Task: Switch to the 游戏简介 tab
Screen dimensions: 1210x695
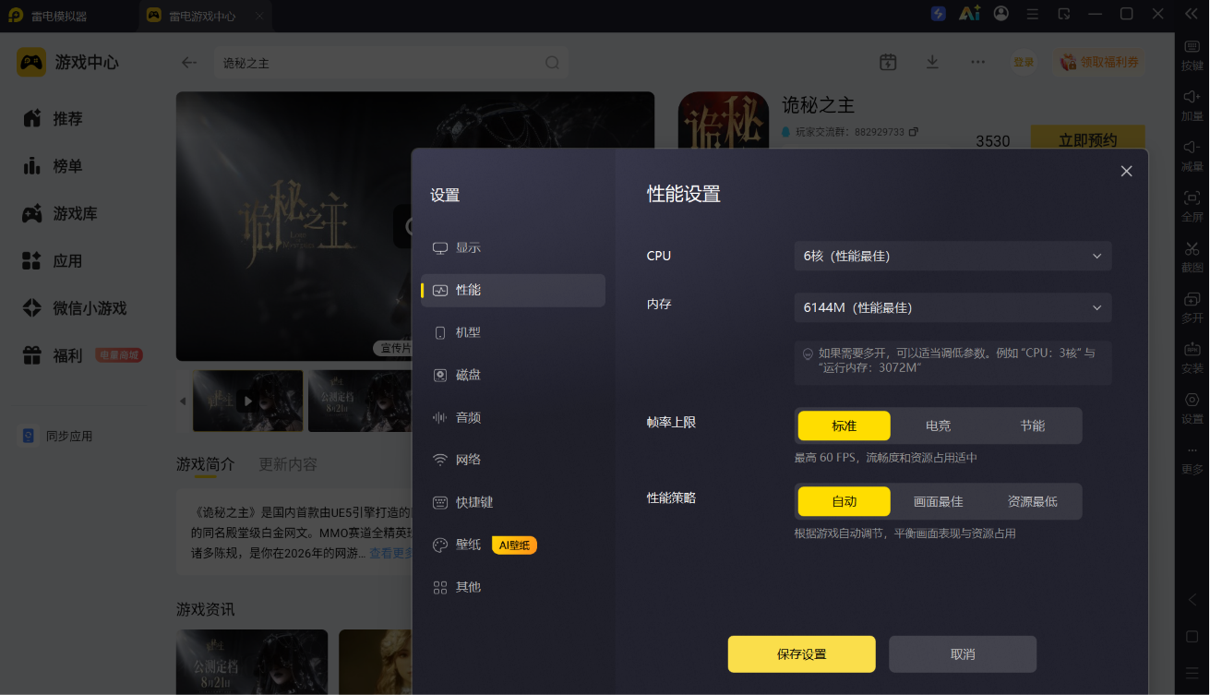Action: (206, 463)
